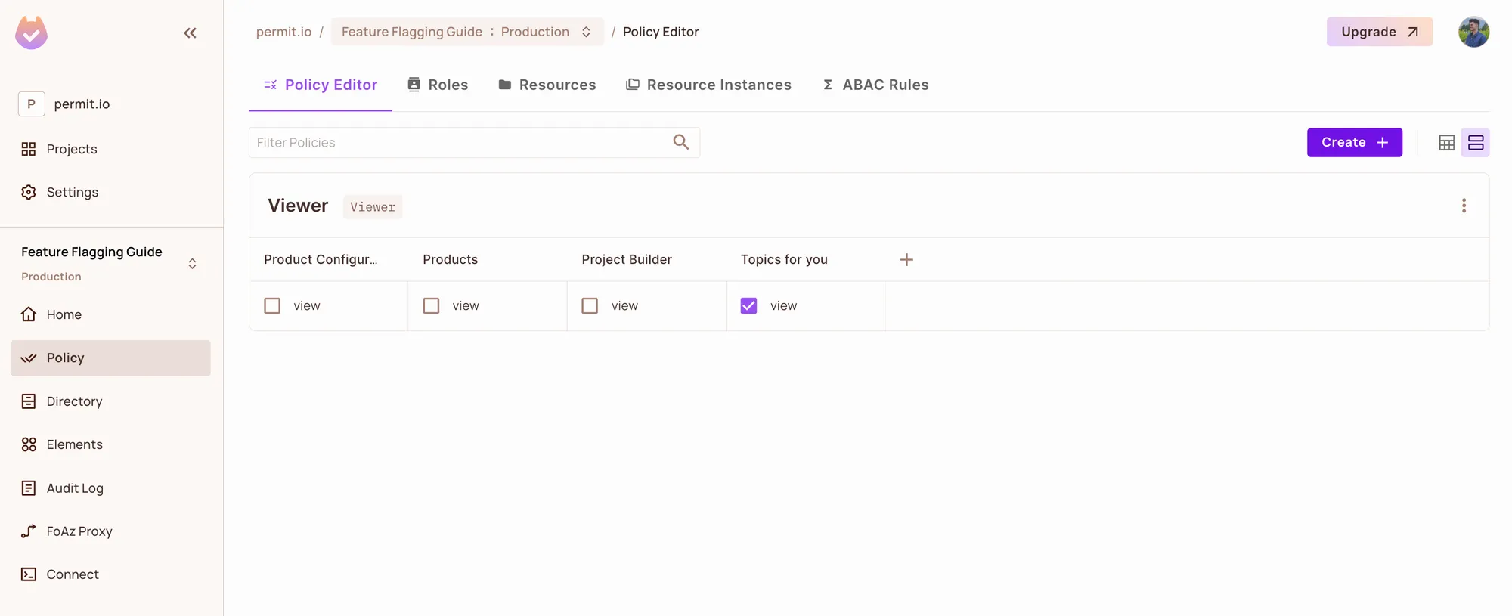Switch to the Roles tab
1512x616 pixels.
[438, 85]
